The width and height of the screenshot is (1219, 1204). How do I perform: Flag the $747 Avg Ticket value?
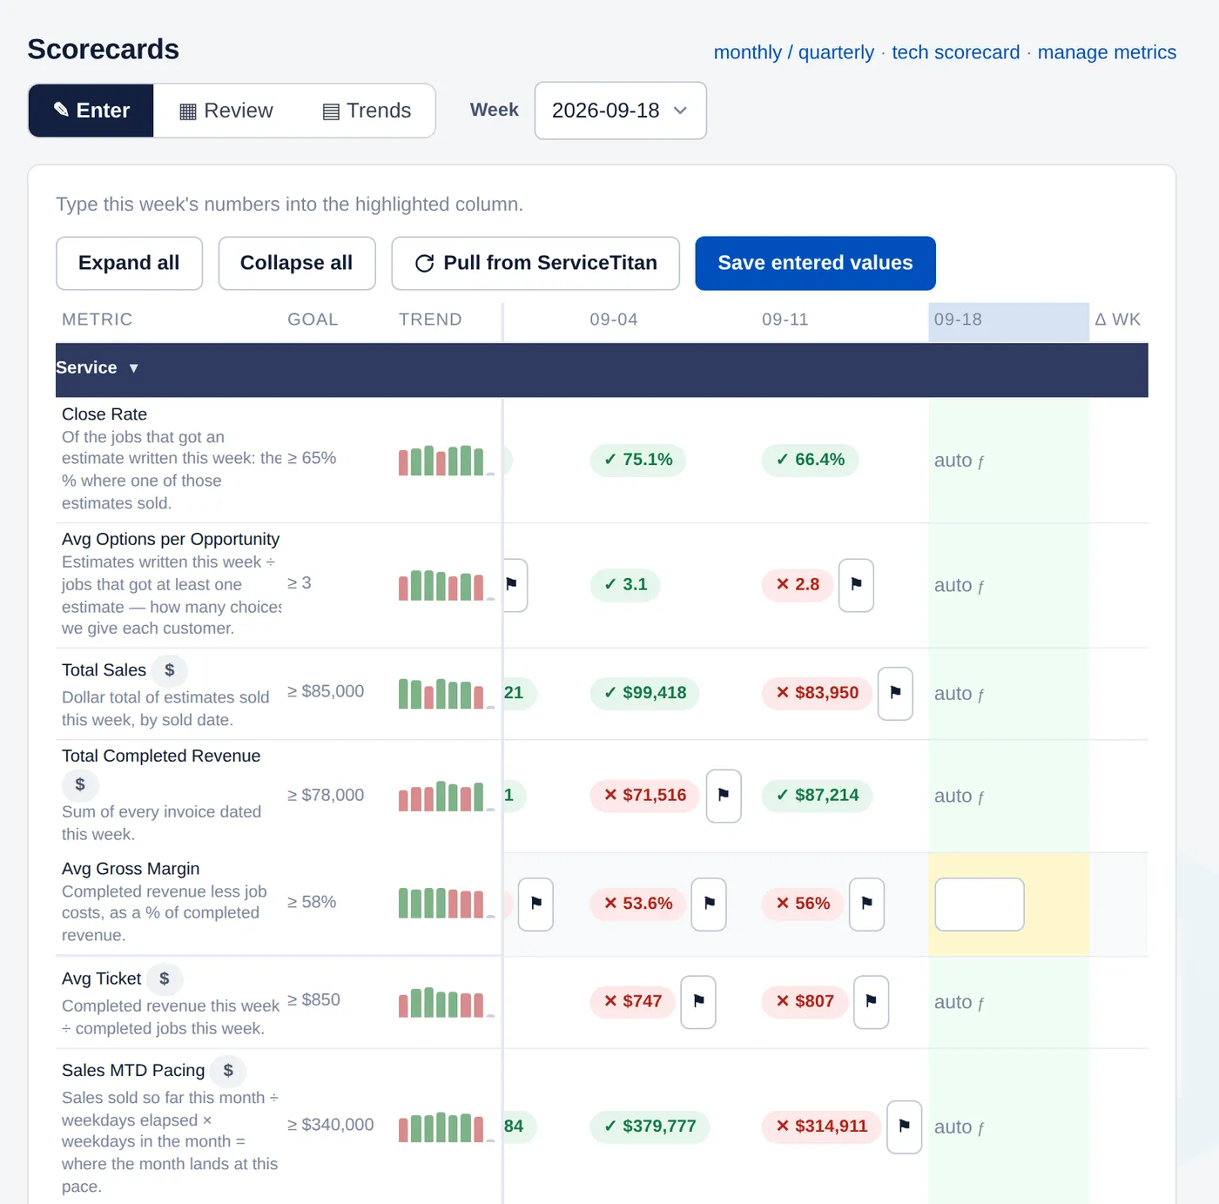point(698,1002)
